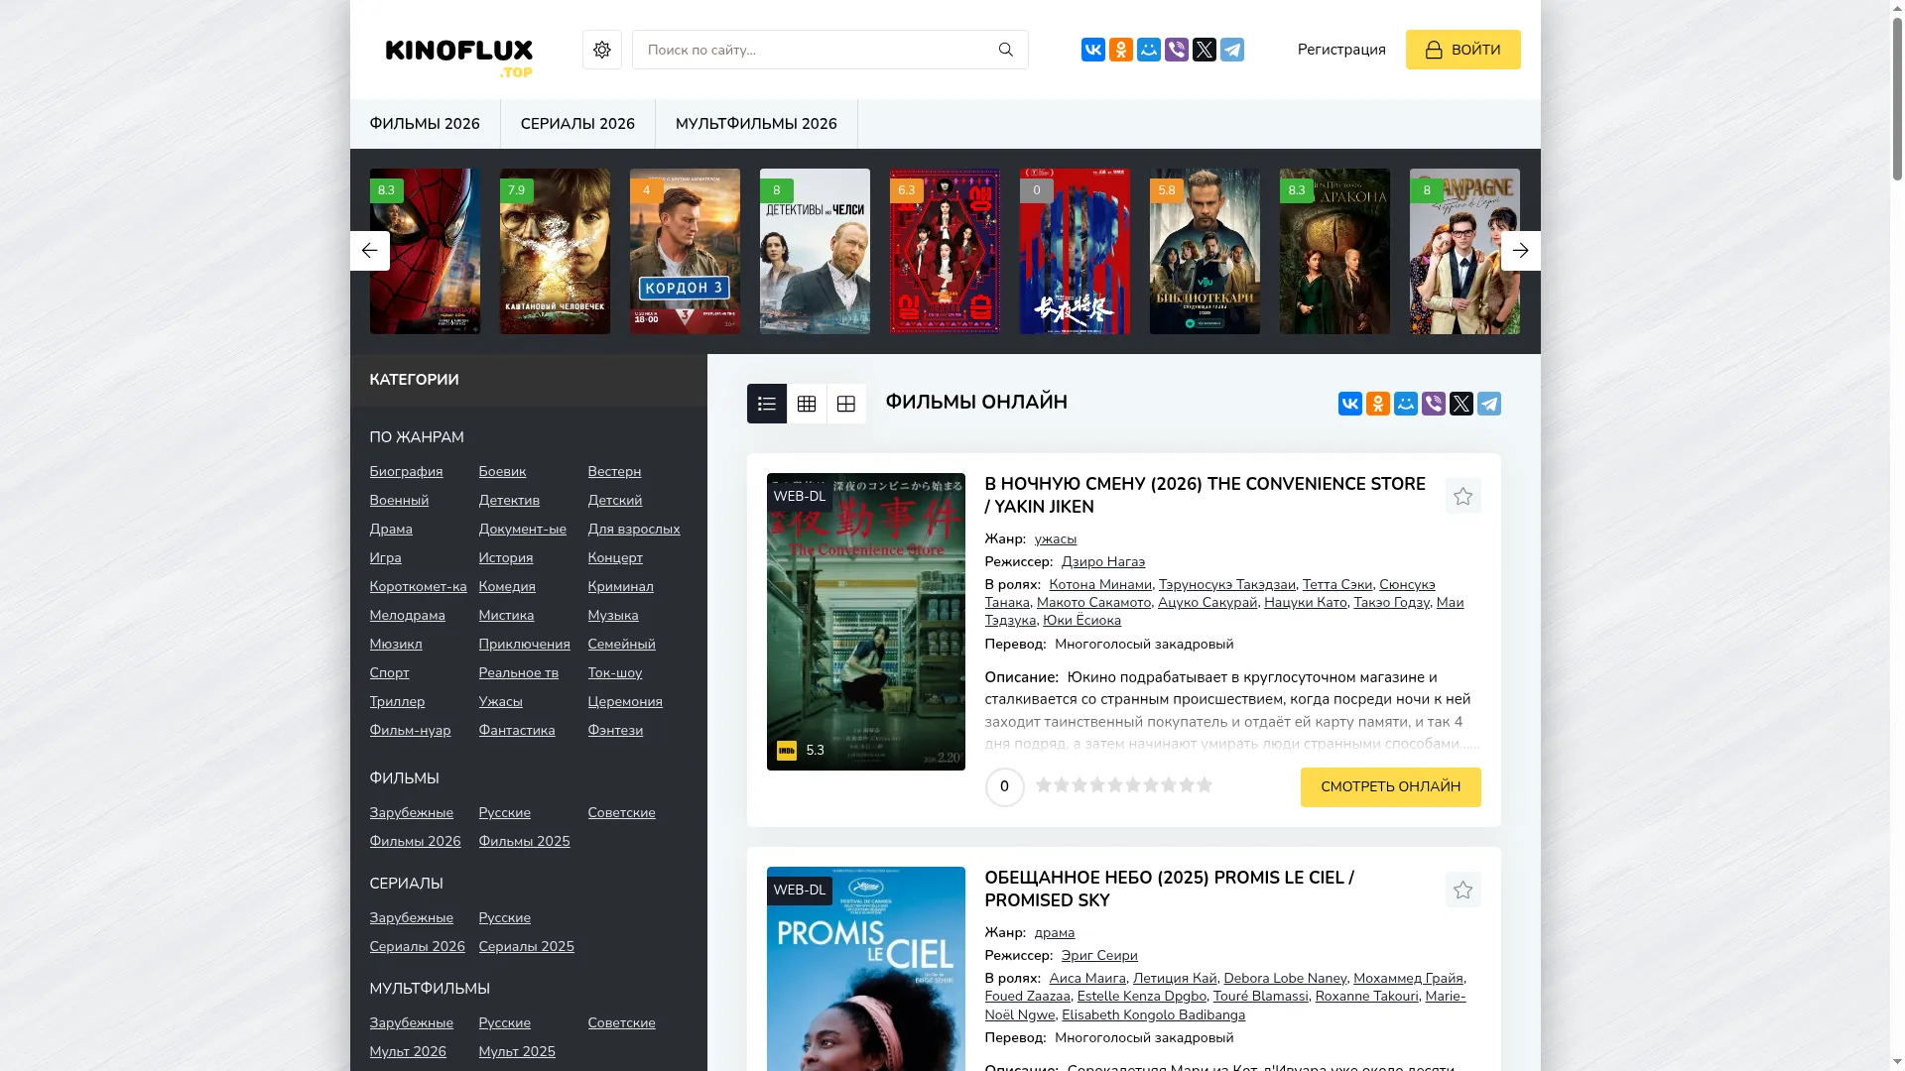The image size is (1905, 1071).
Task: Select the Фантастика genre
Action: point(517,731)
